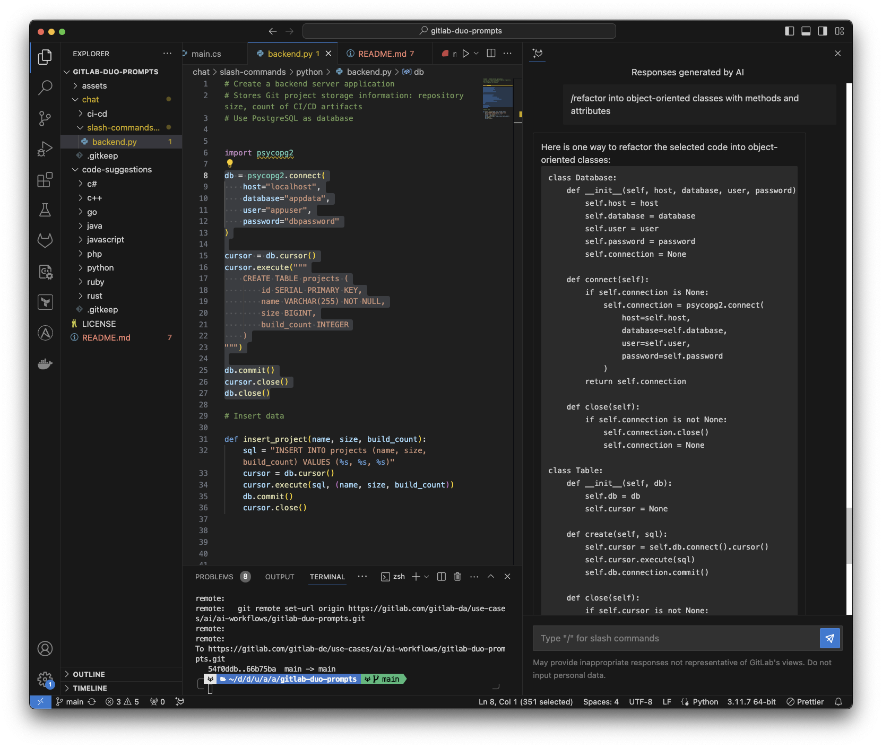
Task: Run Python file play button
Action: pyautogui.click(x=465, y=54)
